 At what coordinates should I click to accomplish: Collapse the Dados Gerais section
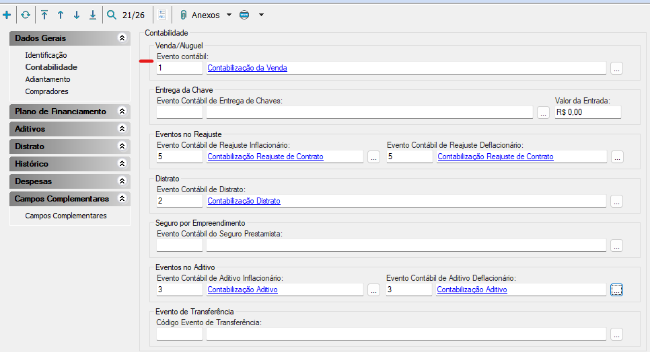pyautogui.click(x=122, y=38)
